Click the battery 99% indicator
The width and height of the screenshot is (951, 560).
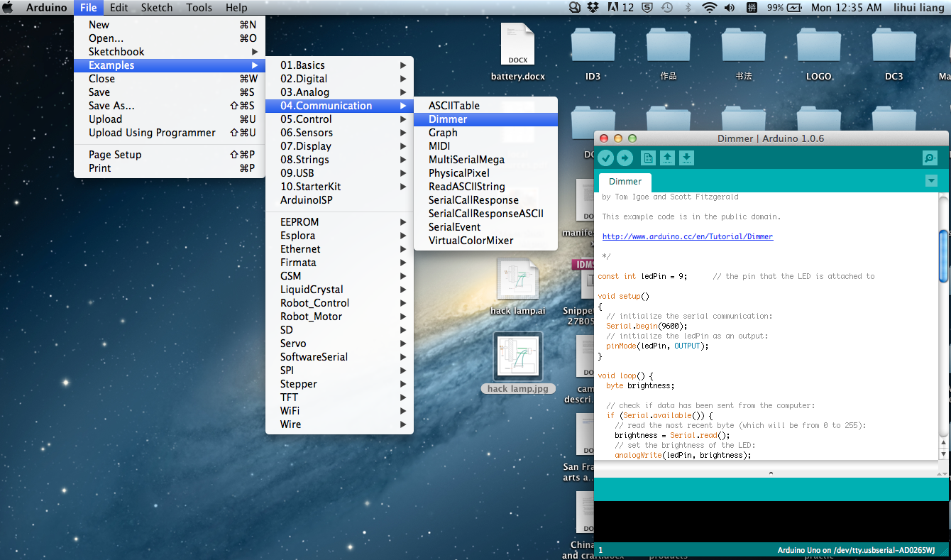coord(784,8)
